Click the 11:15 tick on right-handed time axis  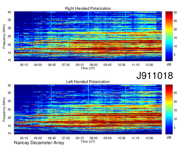point(135,65)
